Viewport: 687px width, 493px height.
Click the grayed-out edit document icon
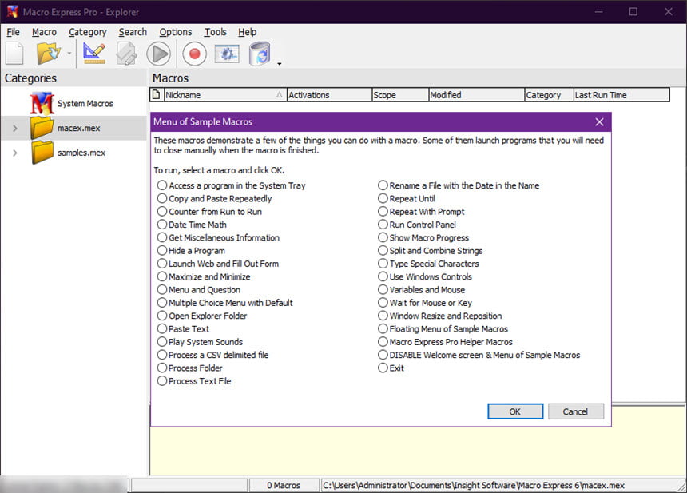pyautogui.click(x=127, y=54)
